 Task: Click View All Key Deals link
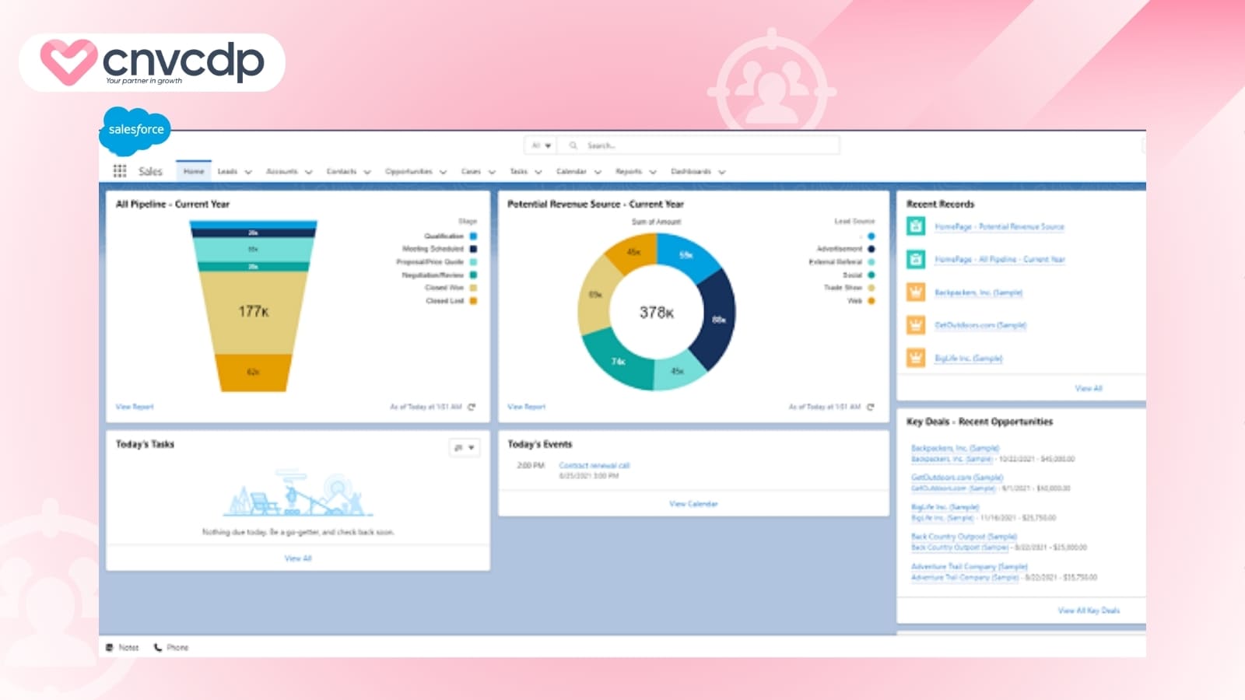click(1089, 611)
